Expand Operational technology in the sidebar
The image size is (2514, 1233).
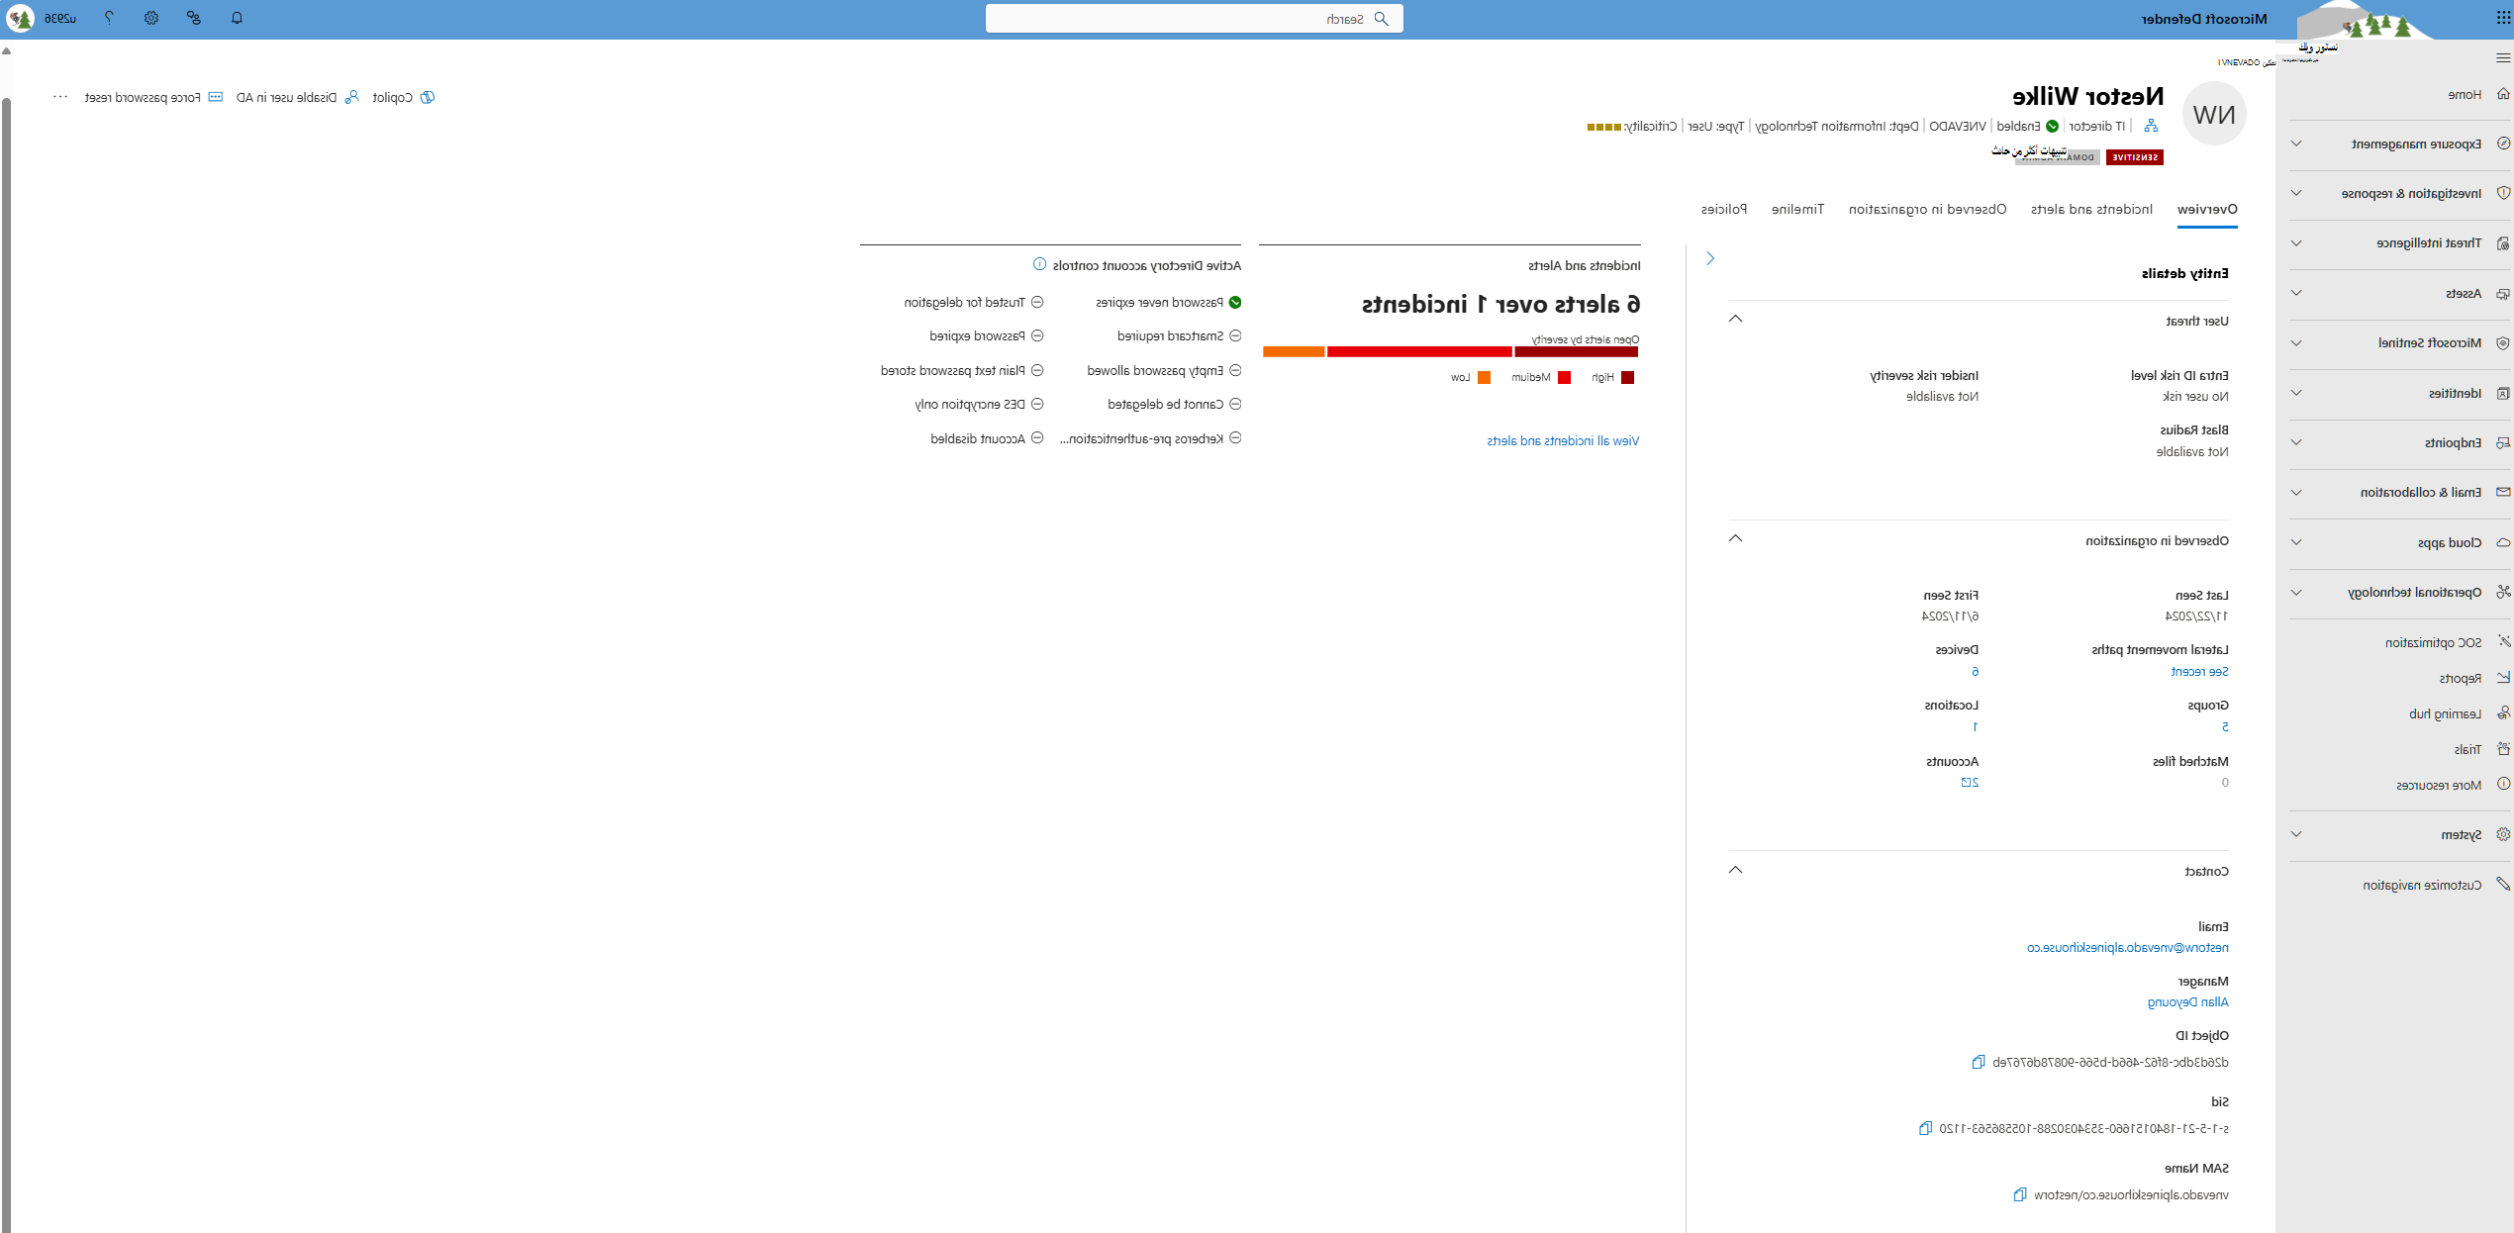pyautogui.click(x=2296, y=592)
